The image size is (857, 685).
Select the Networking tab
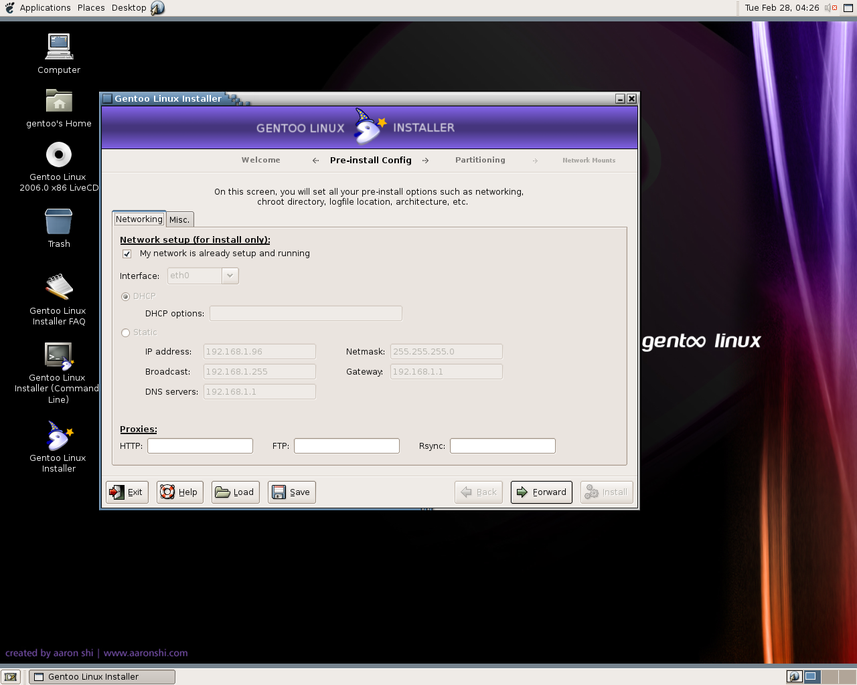(139, 219)
